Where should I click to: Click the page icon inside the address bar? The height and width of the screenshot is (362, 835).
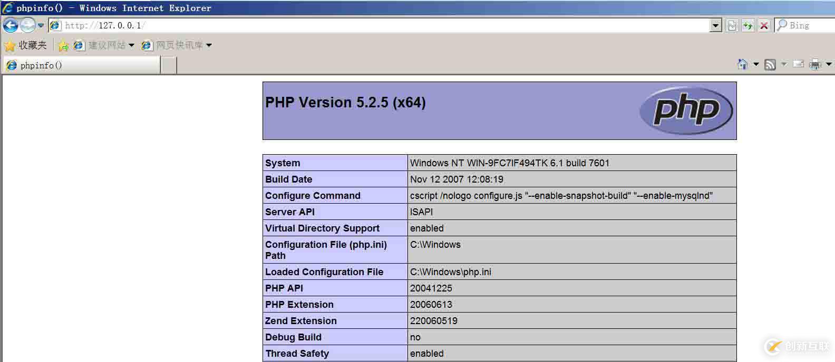point(55,25)
